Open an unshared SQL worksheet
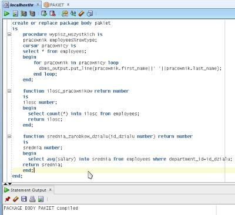The height and width of the screenshot is (215, 235). [65, 13]
